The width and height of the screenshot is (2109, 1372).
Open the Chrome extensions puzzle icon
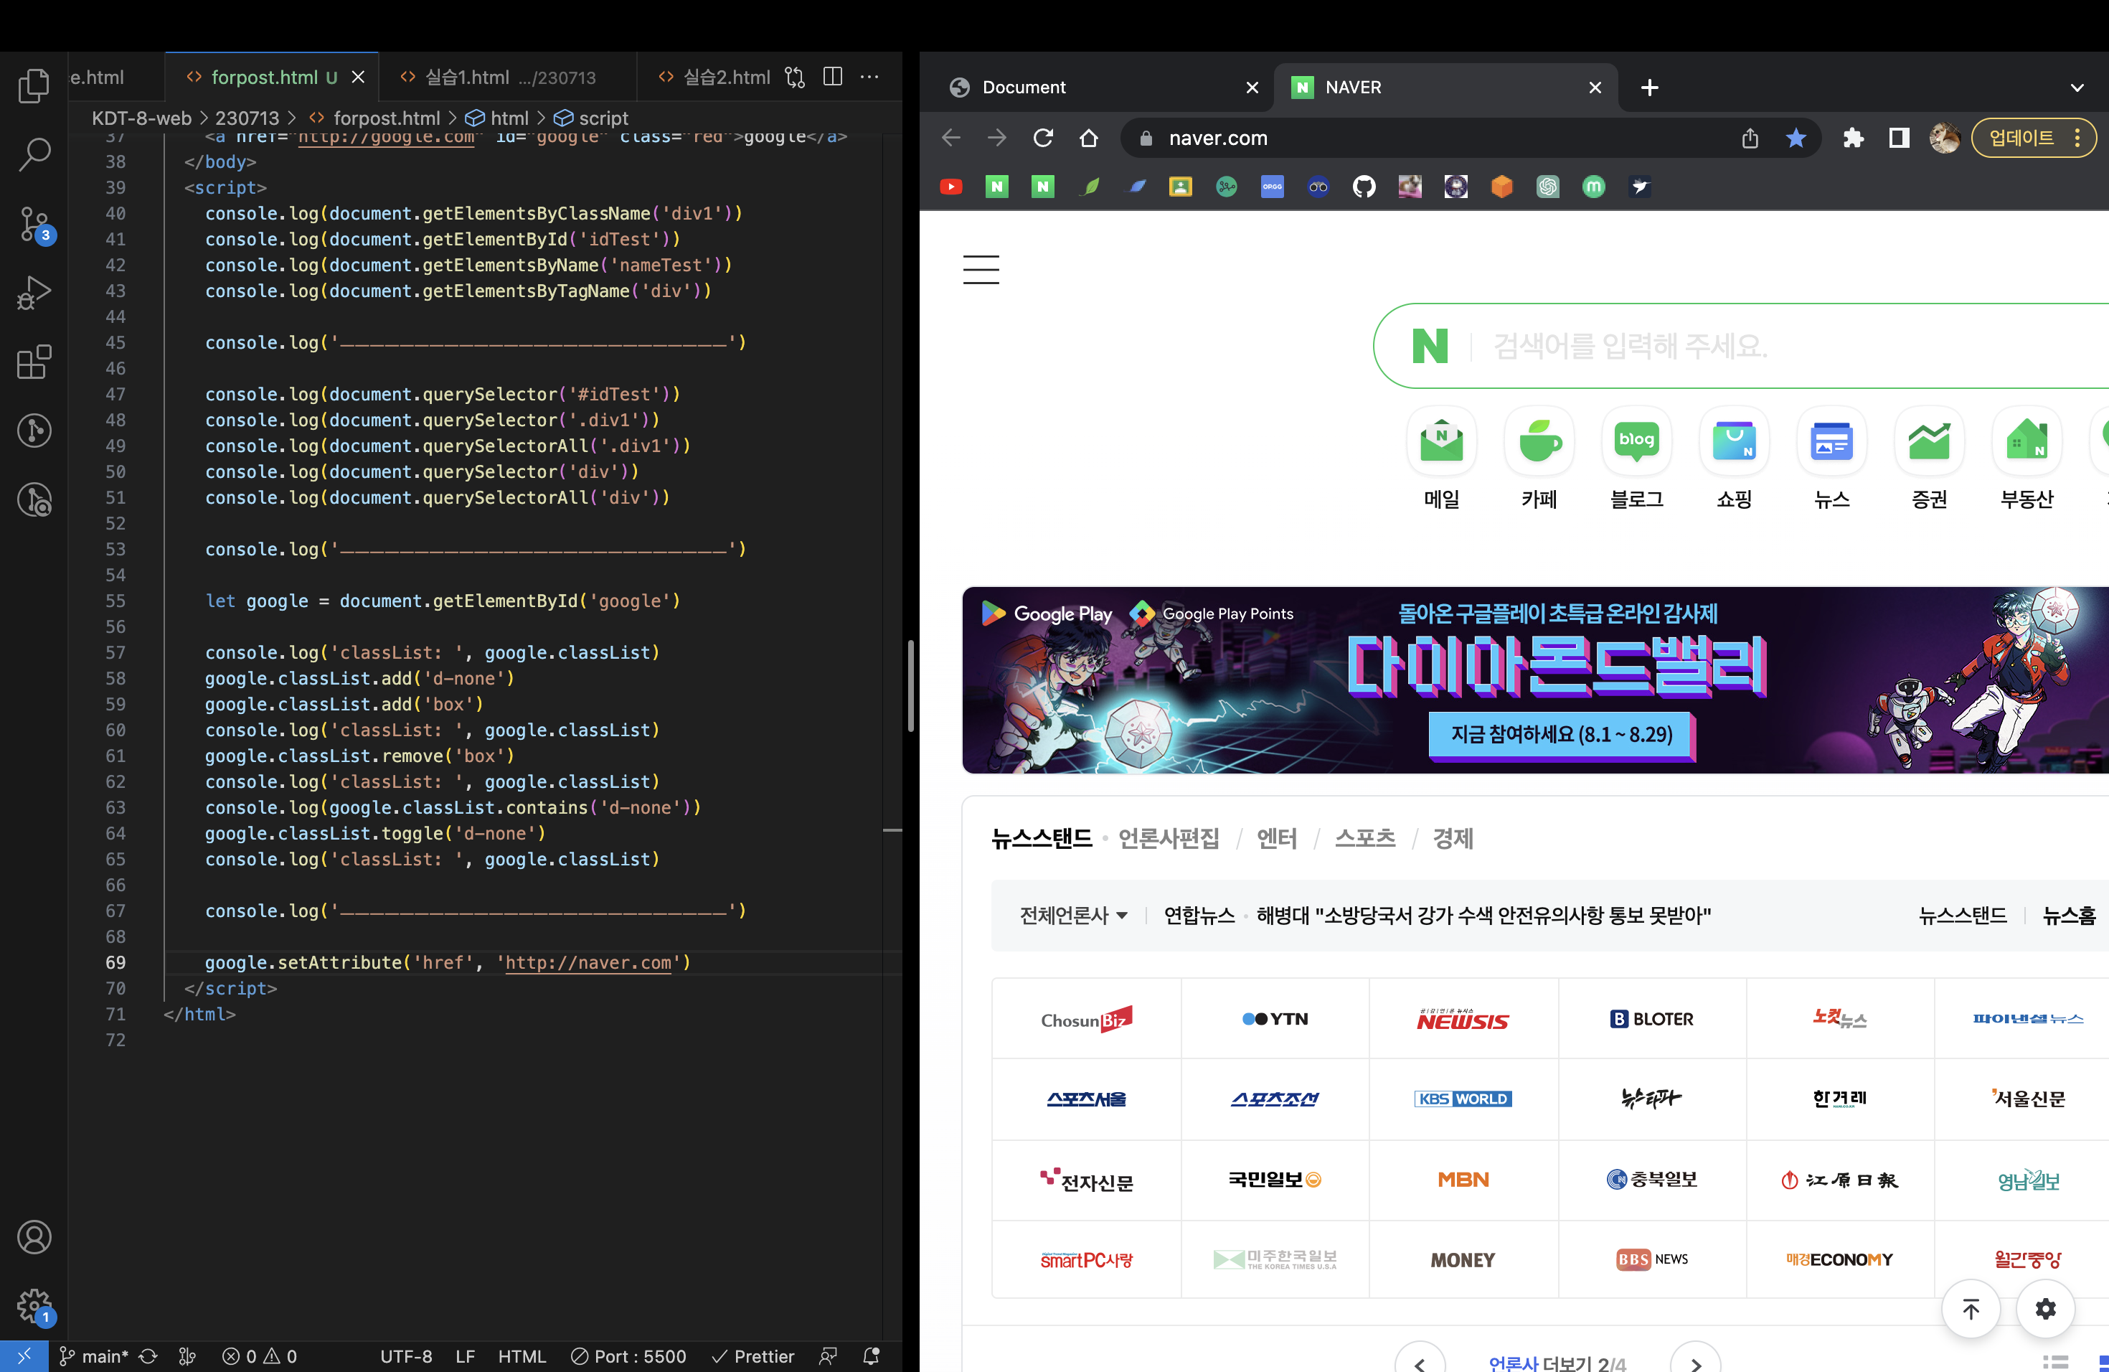pyautogui.click(x=1853, y=137)
